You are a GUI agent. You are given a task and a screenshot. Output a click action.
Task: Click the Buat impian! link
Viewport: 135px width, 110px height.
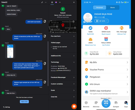106,34
